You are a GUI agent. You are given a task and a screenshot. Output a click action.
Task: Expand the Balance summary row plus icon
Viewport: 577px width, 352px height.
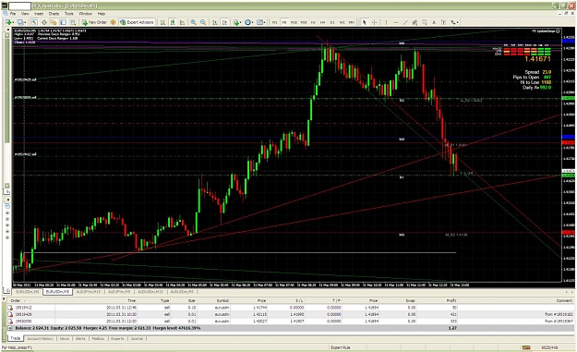click(x=10, y=328)
